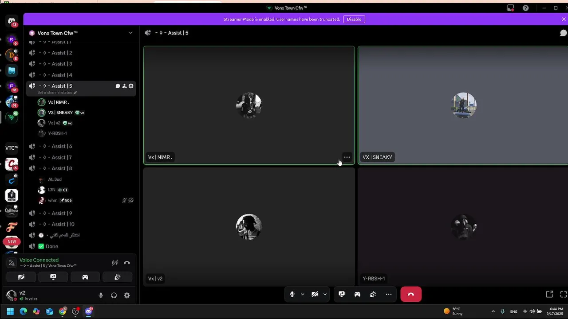Select Vx | NIMR video tile avatar
This screenshot has width=568, height=319.
248,105
